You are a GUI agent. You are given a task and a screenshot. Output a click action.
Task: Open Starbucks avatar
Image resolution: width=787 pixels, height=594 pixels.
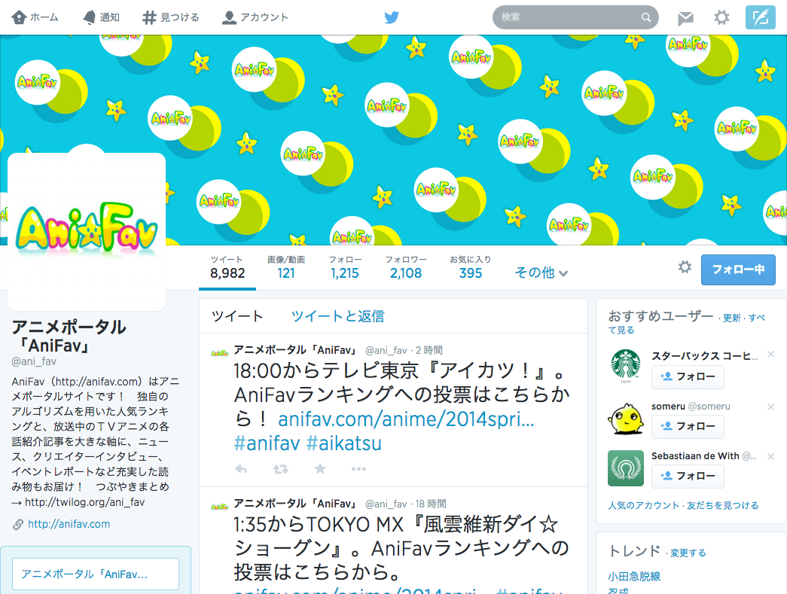click(626, 366)
